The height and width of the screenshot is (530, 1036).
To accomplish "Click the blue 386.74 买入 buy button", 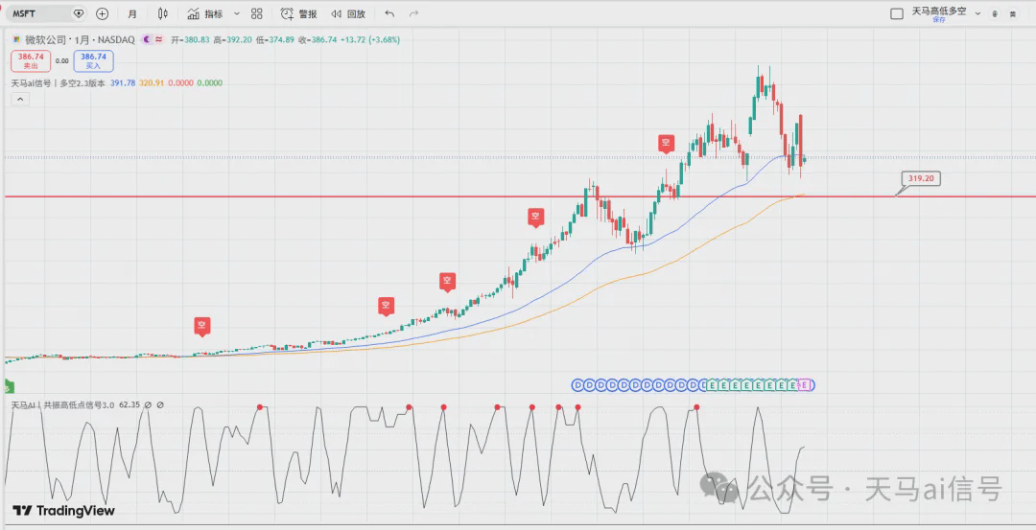I will pyautogui.click(x=93, y=60).
